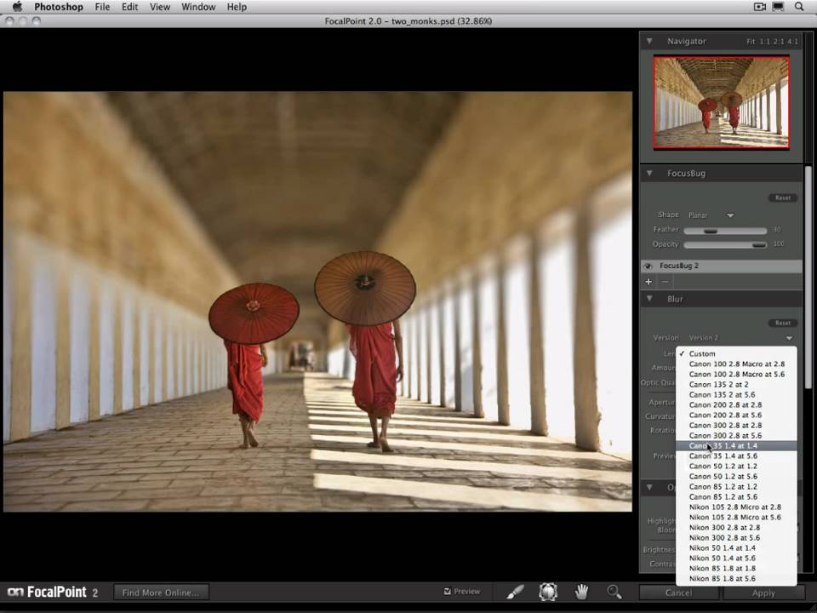The image size is (817, 613).
Task: Open the File menu
Action: pos(102,7)
